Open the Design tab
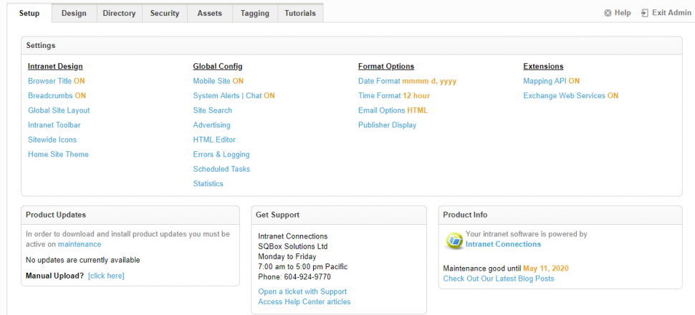This screenshot has height=315, width=695. (73, 13)
